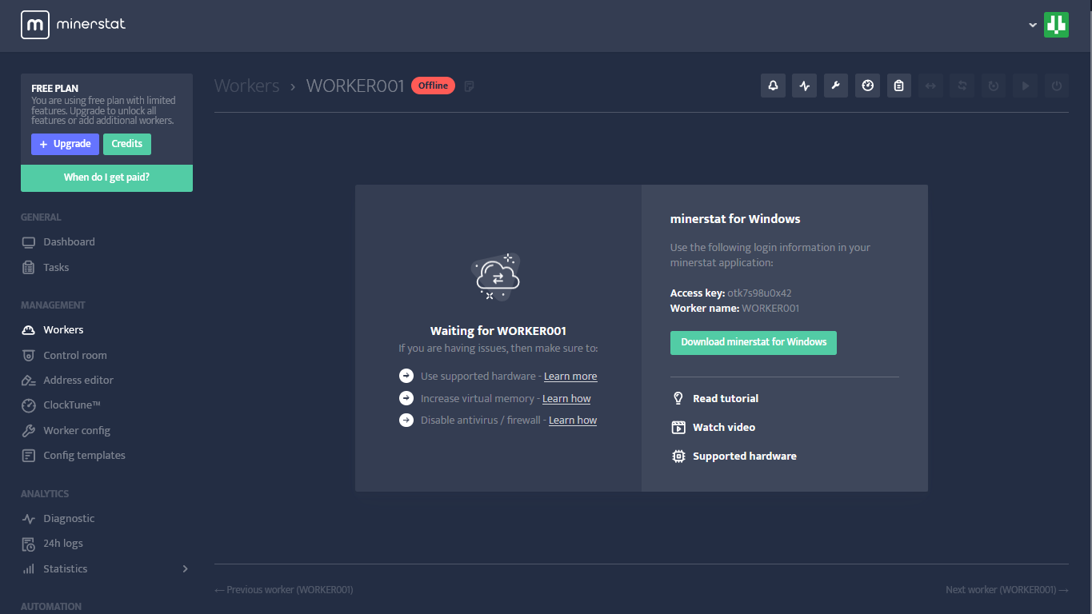Click the red Offline status badge

[433, 86]
